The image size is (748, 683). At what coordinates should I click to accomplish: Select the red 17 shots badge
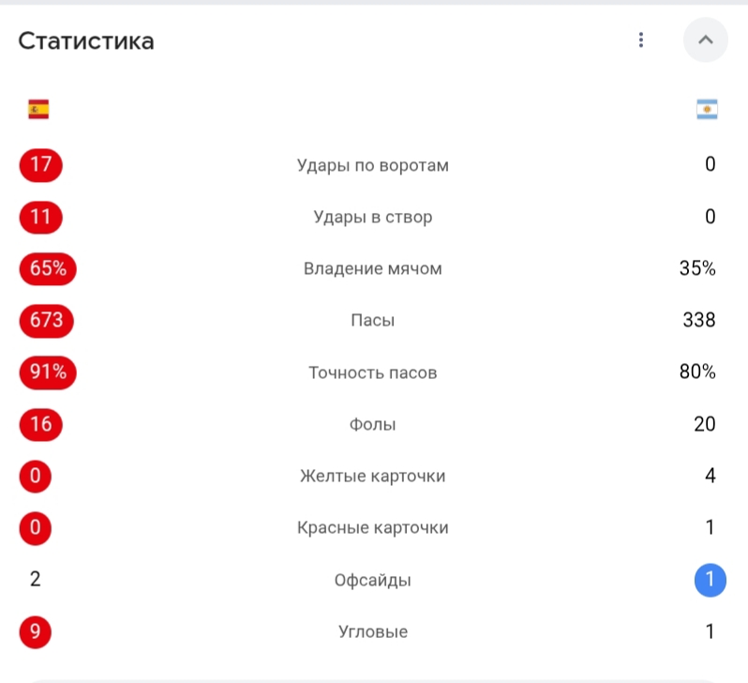[41, 165]
